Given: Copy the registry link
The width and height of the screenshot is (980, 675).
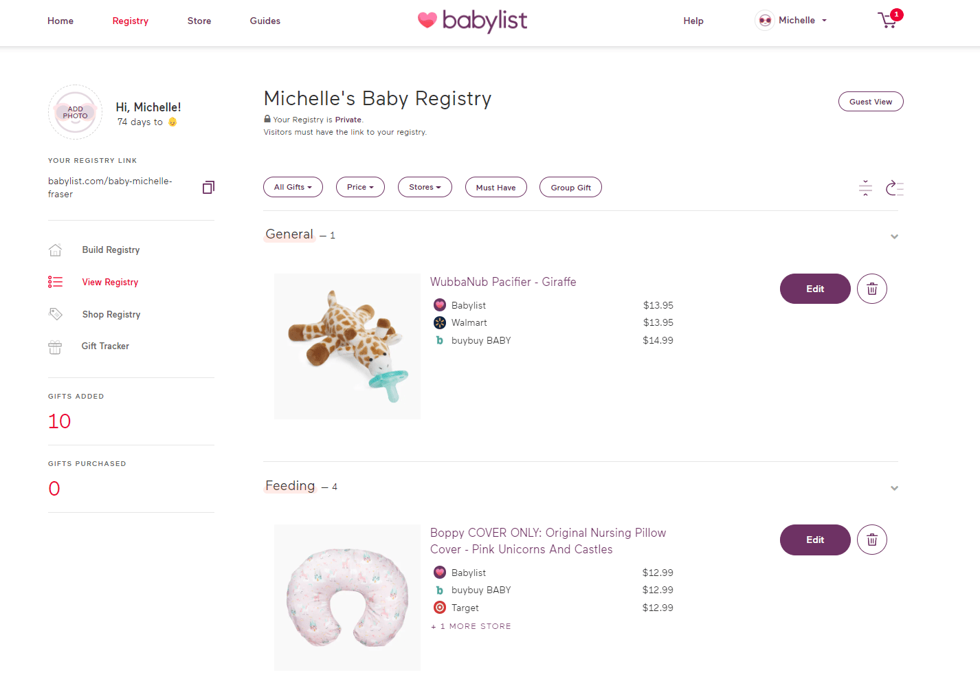Looking at the screenshot, I should (208, 187).
